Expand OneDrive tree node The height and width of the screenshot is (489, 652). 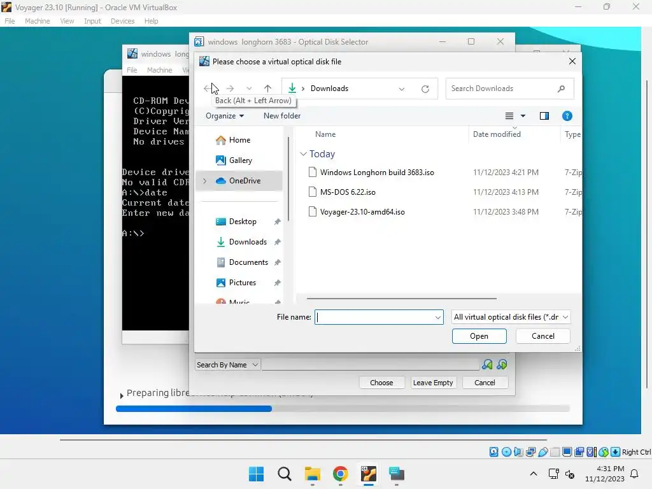point(204,181)
